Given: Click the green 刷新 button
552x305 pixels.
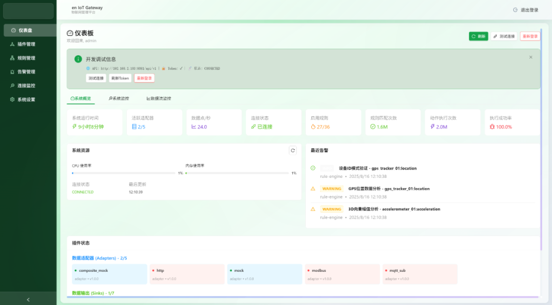Looking at the screenshot, I should [478, 36].
